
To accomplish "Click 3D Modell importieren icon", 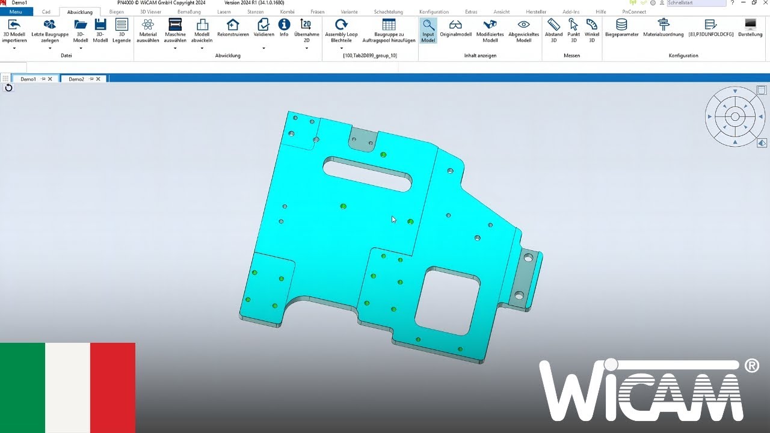I will pyautogui.click(x=14, y=25).
